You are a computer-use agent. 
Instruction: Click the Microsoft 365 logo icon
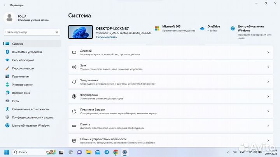click(x=157, y=28)
